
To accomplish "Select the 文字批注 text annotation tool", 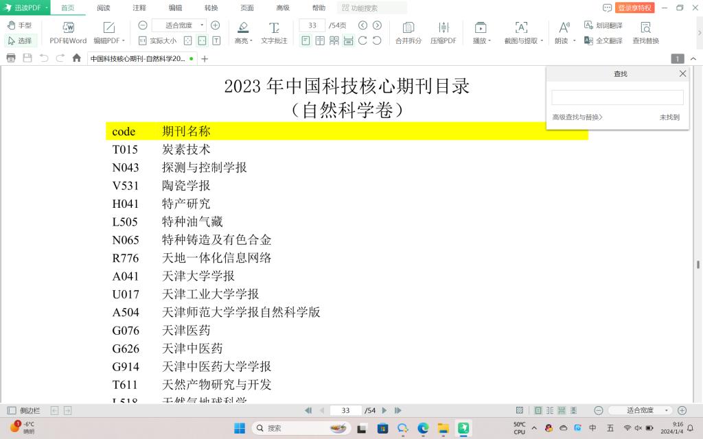I will coord(274,27).
